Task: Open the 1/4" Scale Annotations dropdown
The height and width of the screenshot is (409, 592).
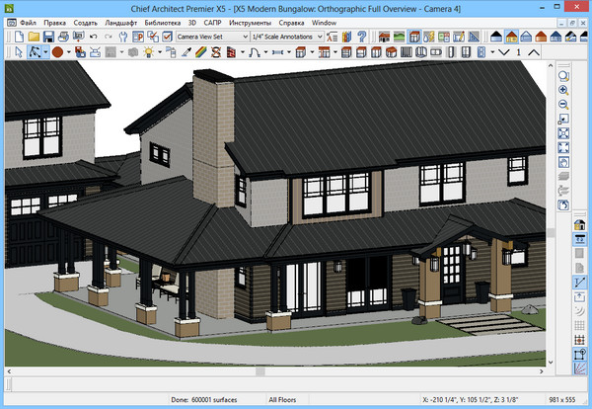Action: click(x=287, y=37)
